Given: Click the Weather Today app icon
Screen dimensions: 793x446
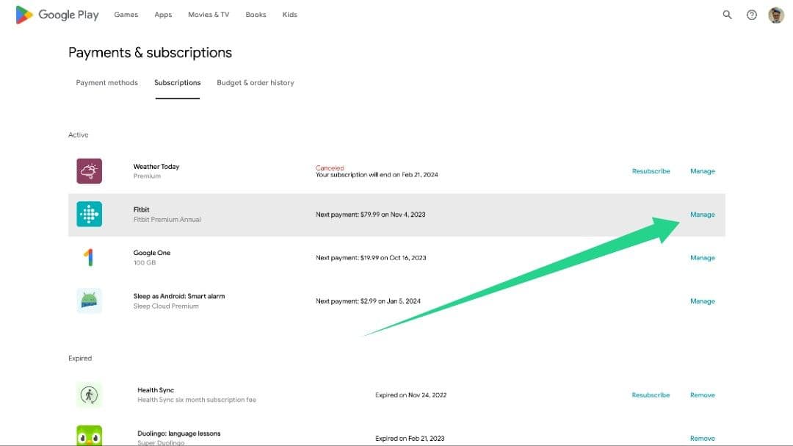Looking at the screenshot, I should (89, 171).
